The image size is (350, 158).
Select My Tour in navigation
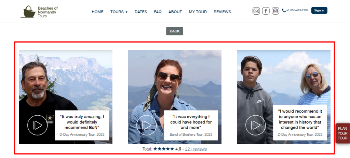coord(198,12)
